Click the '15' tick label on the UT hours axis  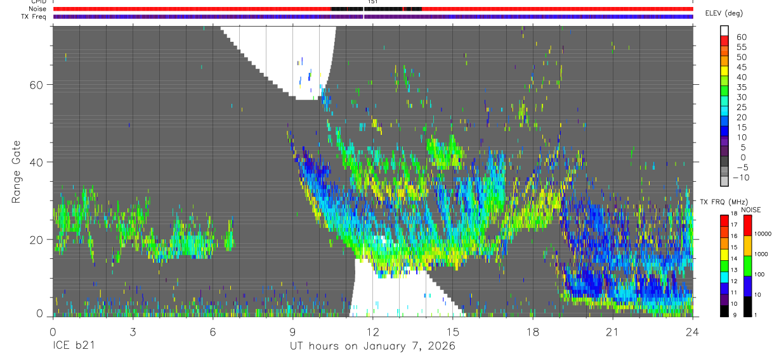(x=452, y=332)
